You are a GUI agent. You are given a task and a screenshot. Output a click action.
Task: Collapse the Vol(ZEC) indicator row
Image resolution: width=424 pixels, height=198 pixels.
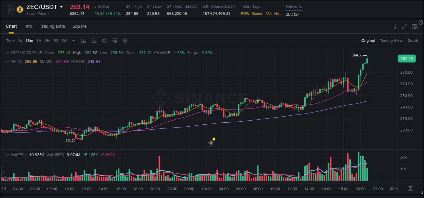tap(7, 154)
